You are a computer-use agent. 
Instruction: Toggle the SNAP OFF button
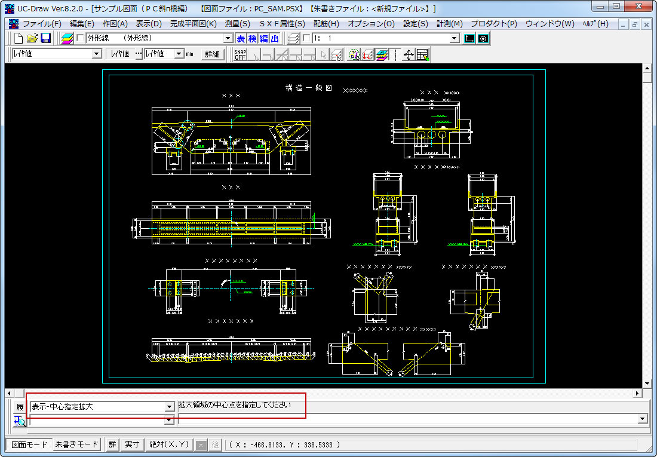(x=240, y=54)
